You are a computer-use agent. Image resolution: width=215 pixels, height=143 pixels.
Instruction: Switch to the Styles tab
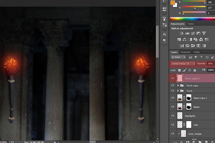(x=191, y=24)
